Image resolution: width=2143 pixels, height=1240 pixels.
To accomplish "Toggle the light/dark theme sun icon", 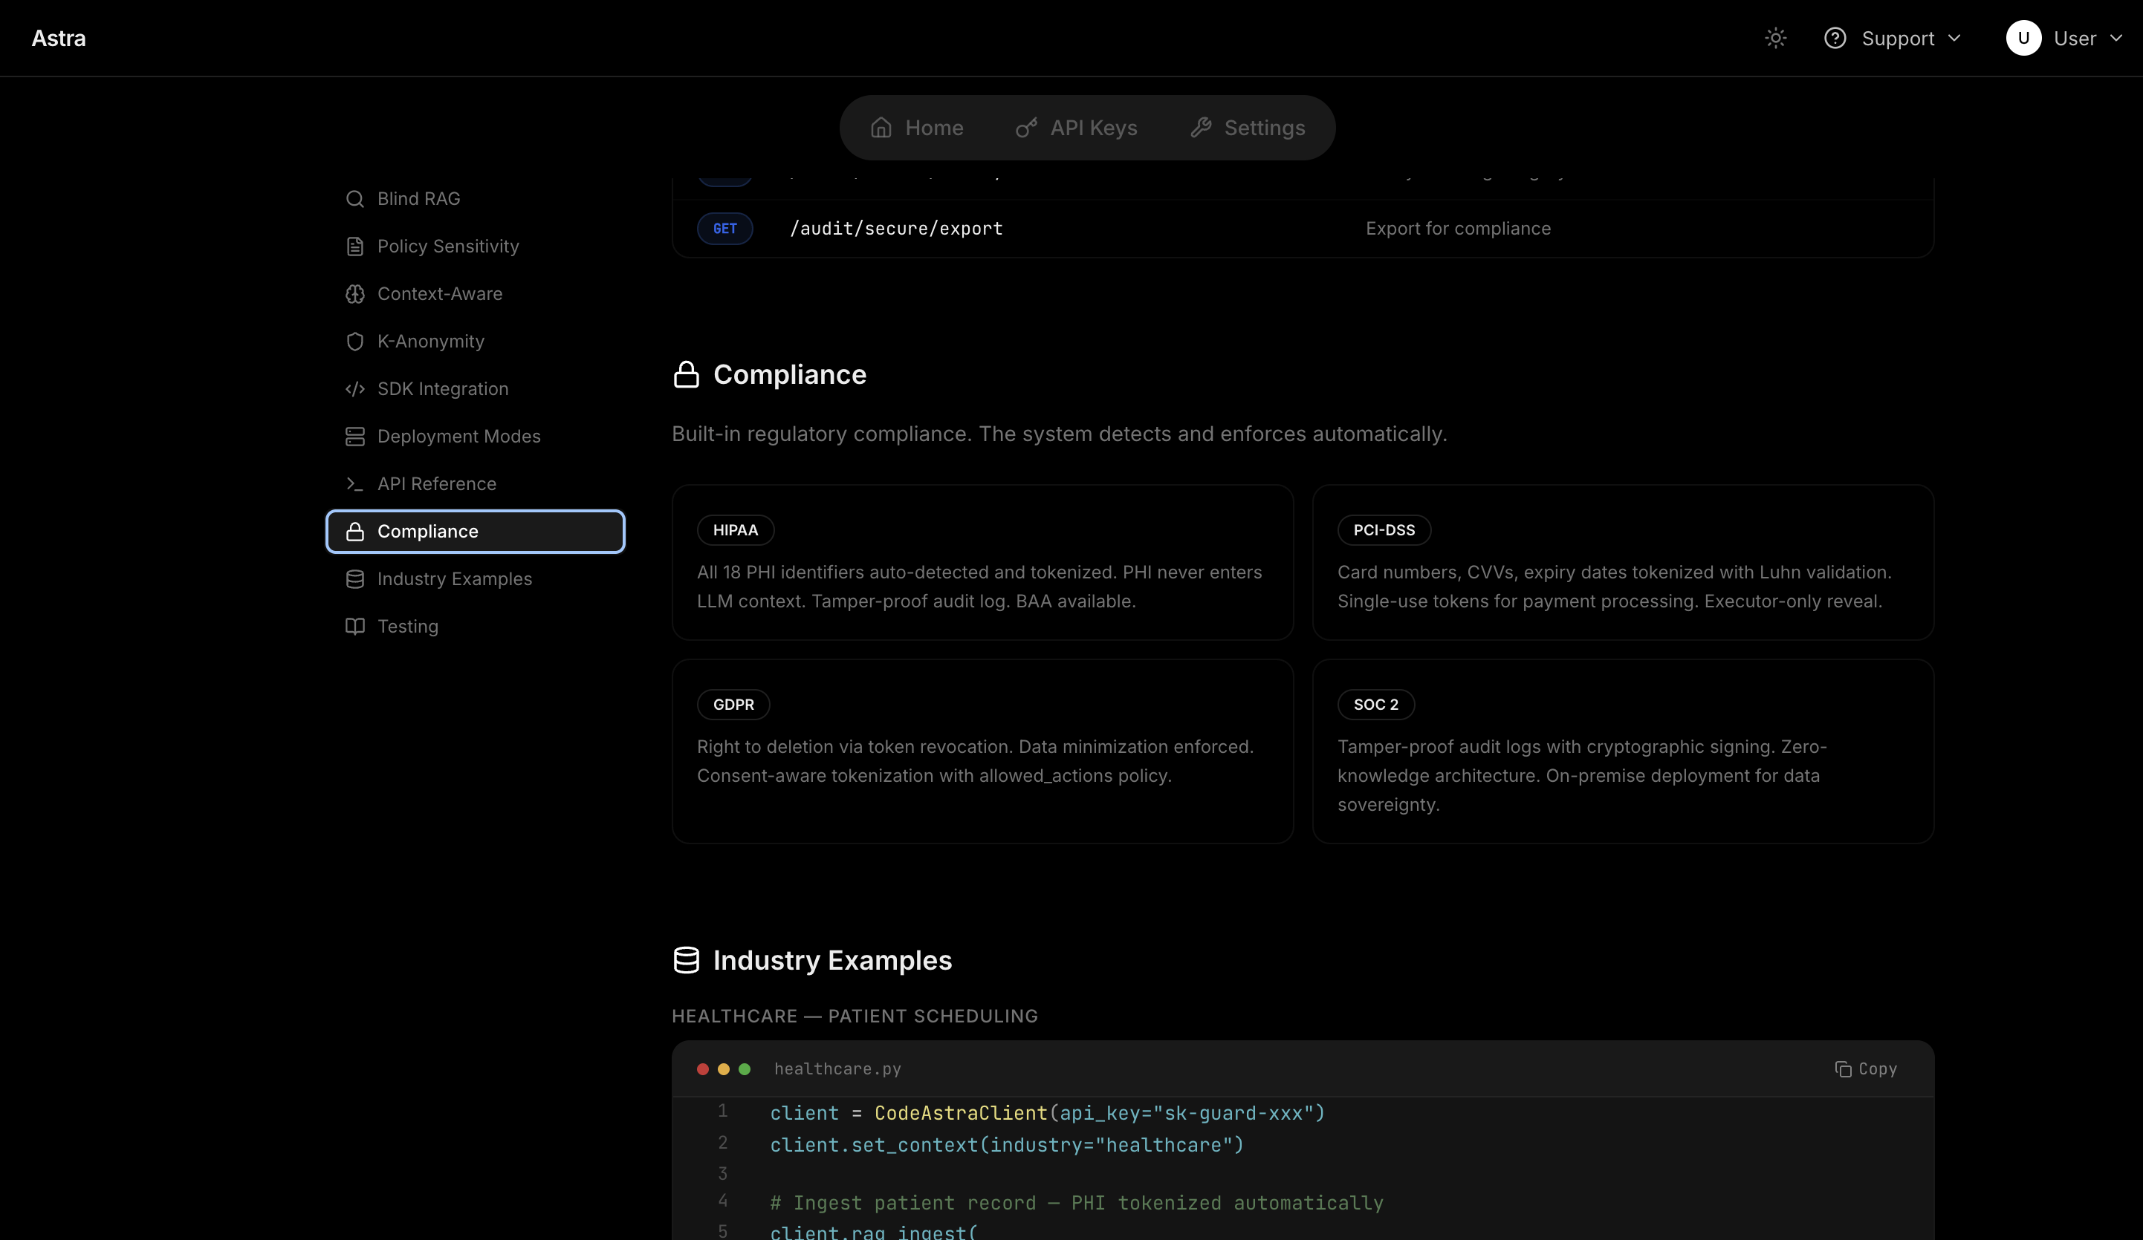I will point(1774,39).
